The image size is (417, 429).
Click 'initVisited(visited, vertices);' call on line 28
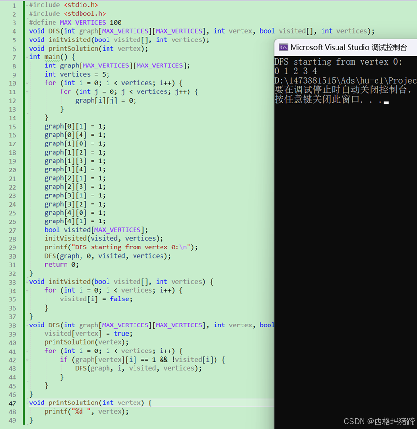104,239
